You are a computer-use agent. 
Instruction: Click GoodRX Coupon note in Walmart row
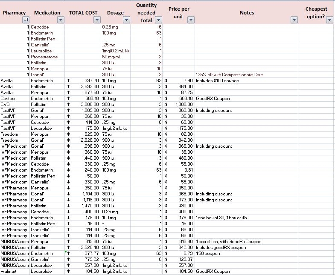point(247,272)
